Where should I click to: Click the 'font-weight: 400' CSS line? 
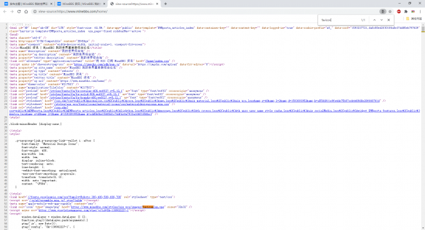pos(34,151)
